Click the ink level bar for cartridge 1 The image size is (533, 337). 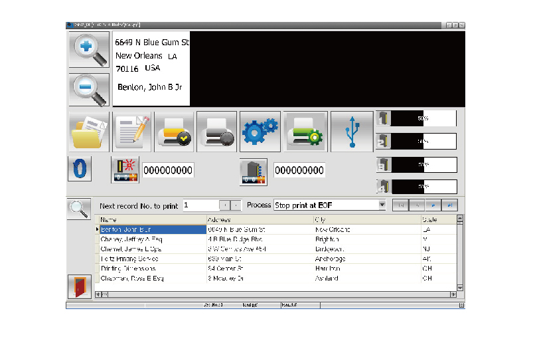[x=423, y=118]
